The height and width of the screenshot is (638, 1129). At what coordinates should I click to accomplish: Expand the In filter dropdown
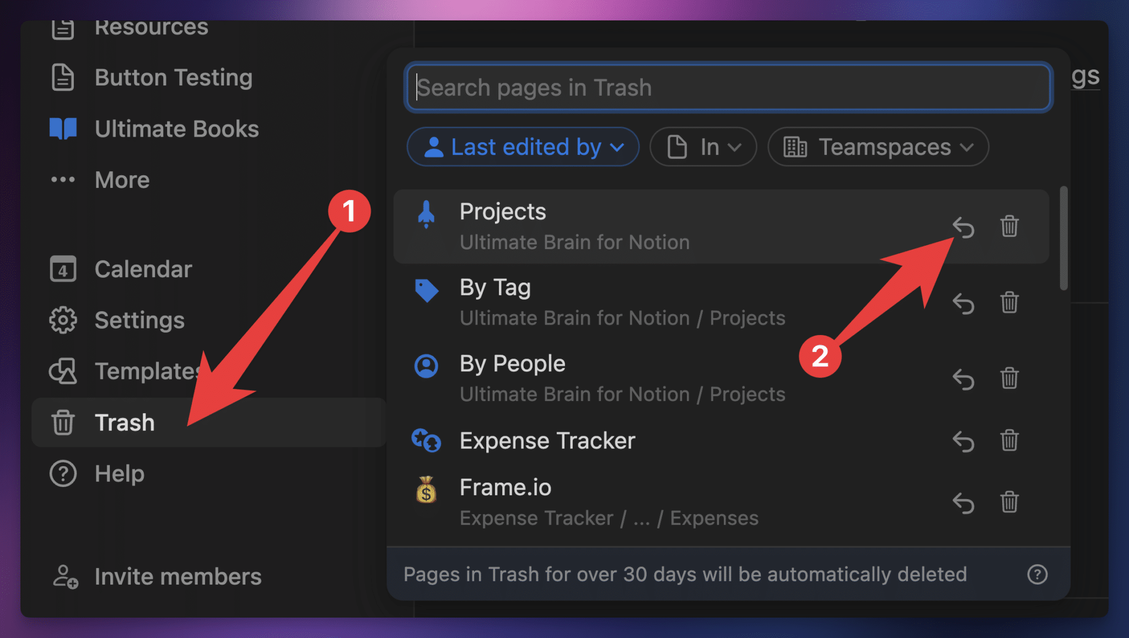pyautogui.click(x=703, y=147)
